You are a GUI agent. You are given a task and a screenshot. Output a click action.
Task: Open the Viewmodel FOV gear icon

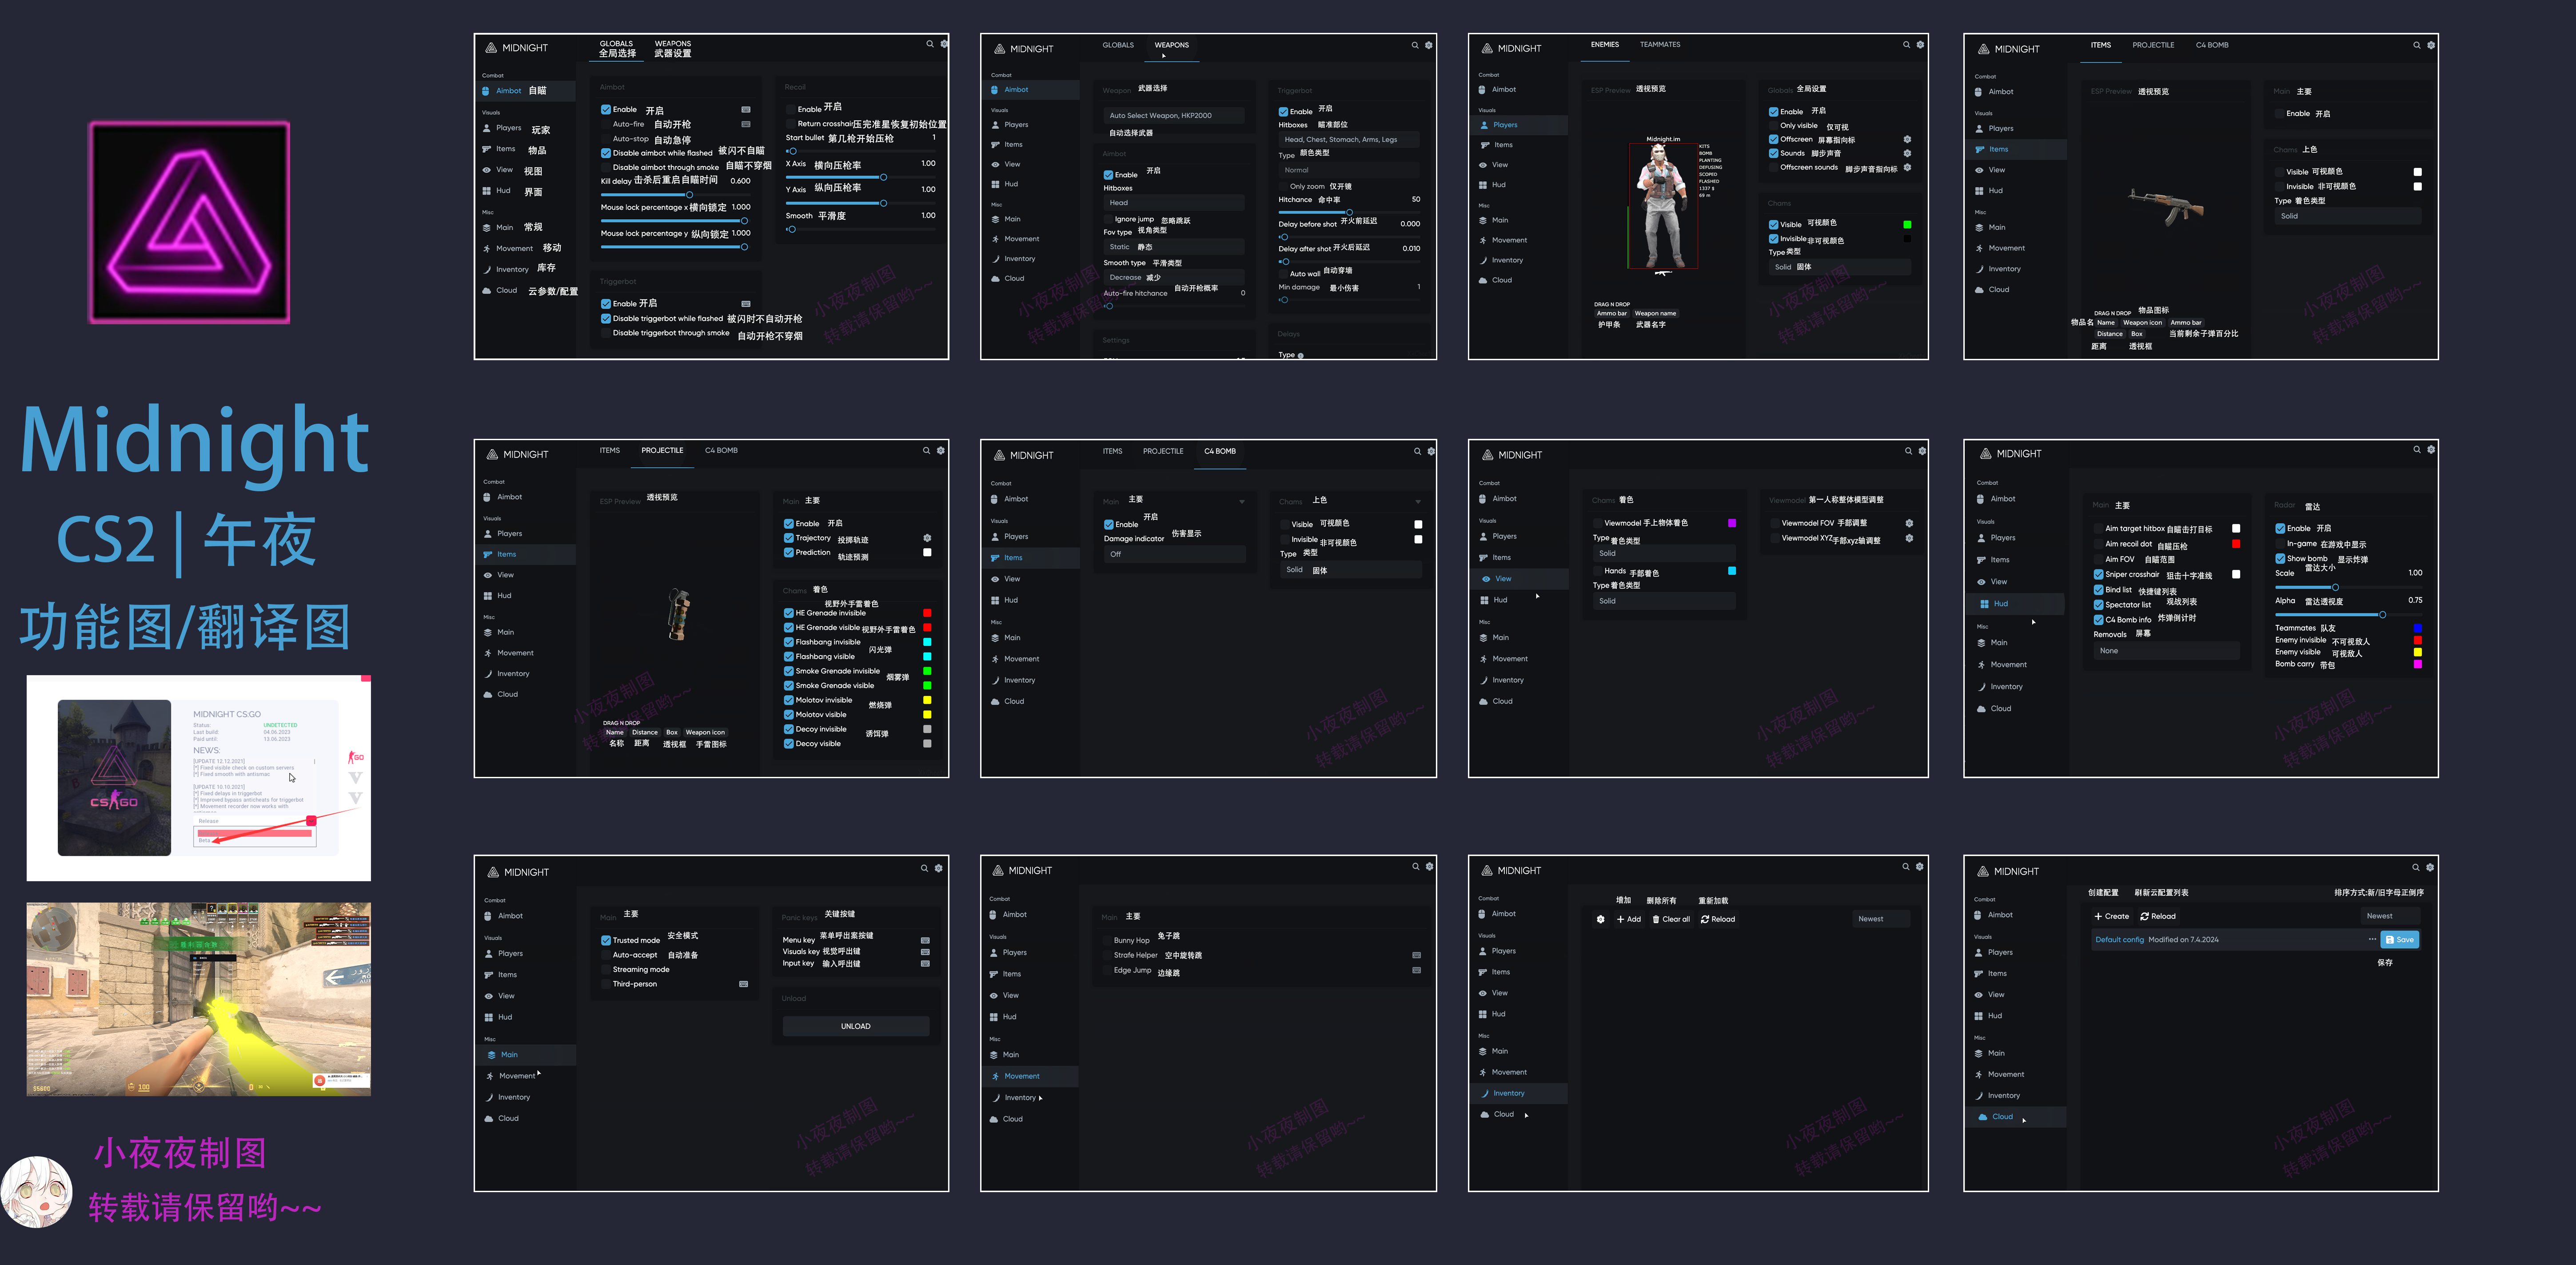click(1909, 523)
